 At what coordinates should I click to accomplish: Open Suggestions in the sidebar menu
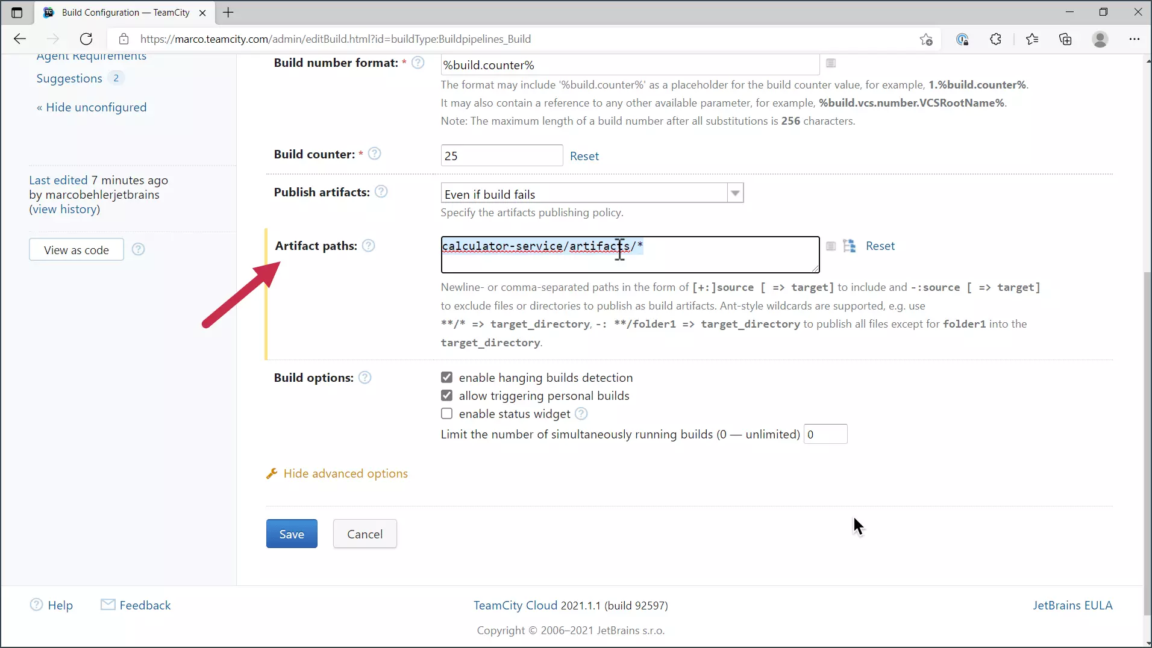pos(69,78)
